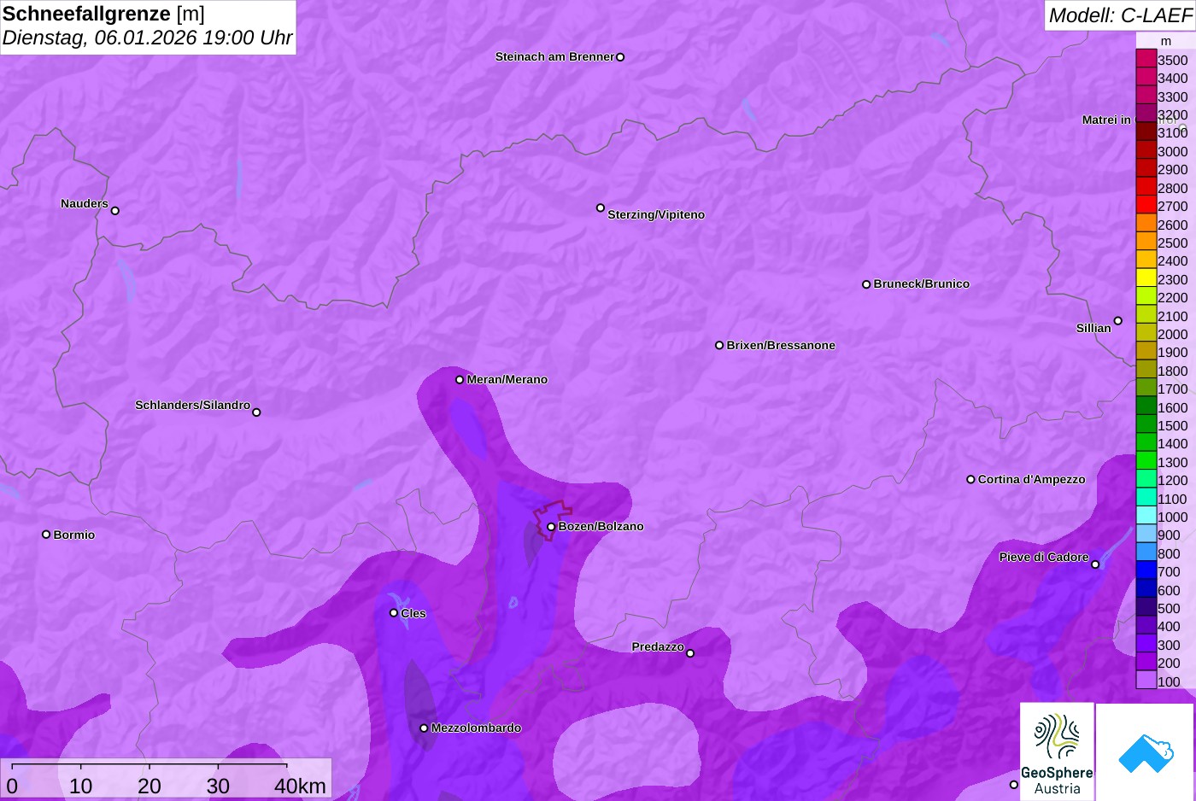Image resolution: width=1196 pixels, height=801 pixels.
Task: Click the "40km" scale bar label
Action: click(x=300, y=786)
